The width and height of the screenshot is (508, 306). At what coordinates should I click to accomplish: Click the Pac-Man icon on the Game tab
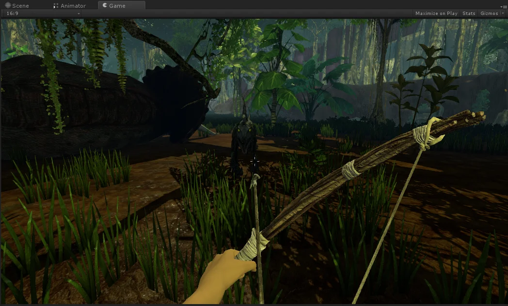click(105, 6)
